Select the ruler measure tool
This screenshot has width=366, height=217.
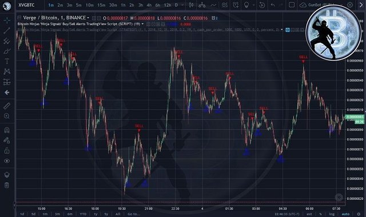click(x=7, y=106)
